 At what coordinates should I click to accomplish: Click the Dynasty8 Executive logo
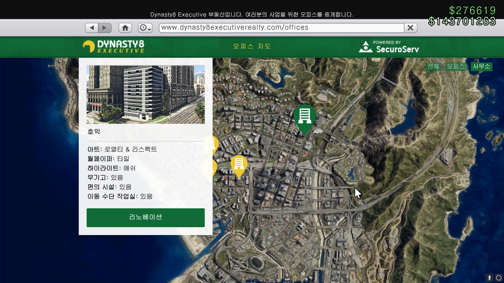(114, 46)
